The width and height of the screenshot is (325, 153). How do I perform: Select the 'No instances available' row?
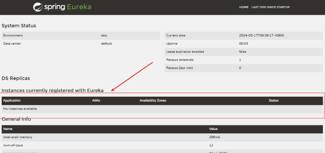click(x=20, y=109)
